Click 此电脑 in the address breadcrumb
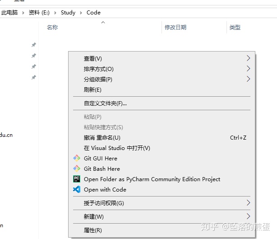Viewport: 277px width, 239px height. (9, 13)
